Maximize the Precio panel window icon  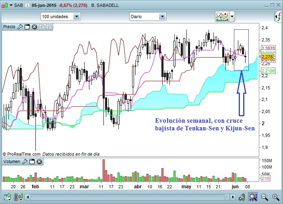click(x=27, y=27)
